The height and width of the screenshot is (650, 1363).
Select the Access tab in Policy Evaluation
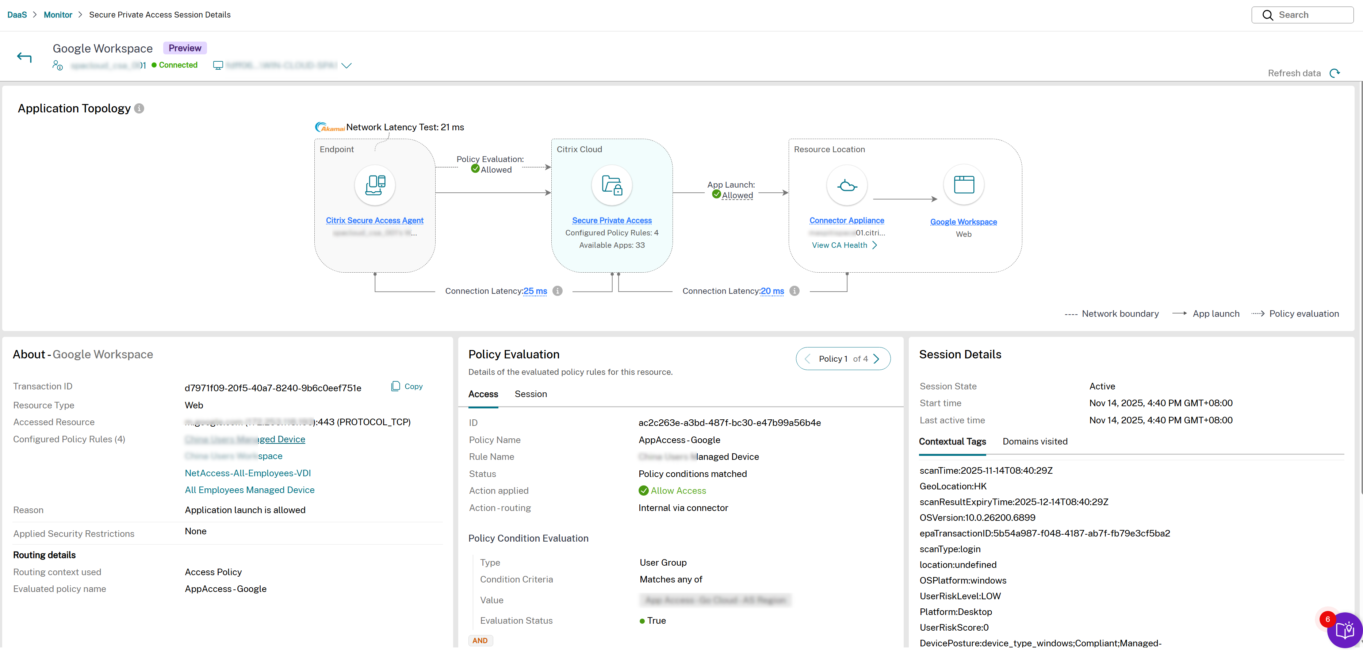tap(483, 394)
